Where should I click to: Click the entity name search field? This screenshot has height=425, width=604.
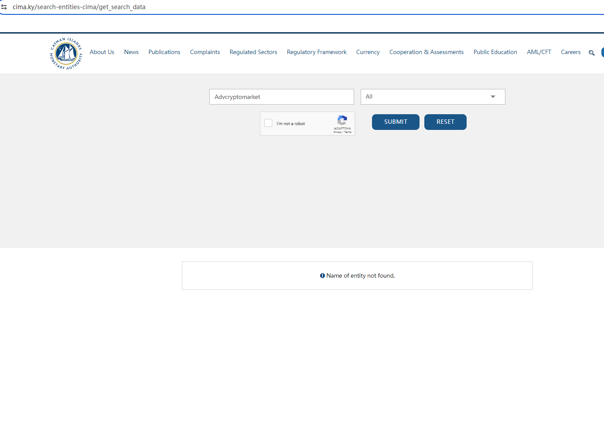click(x=281, y=97)
